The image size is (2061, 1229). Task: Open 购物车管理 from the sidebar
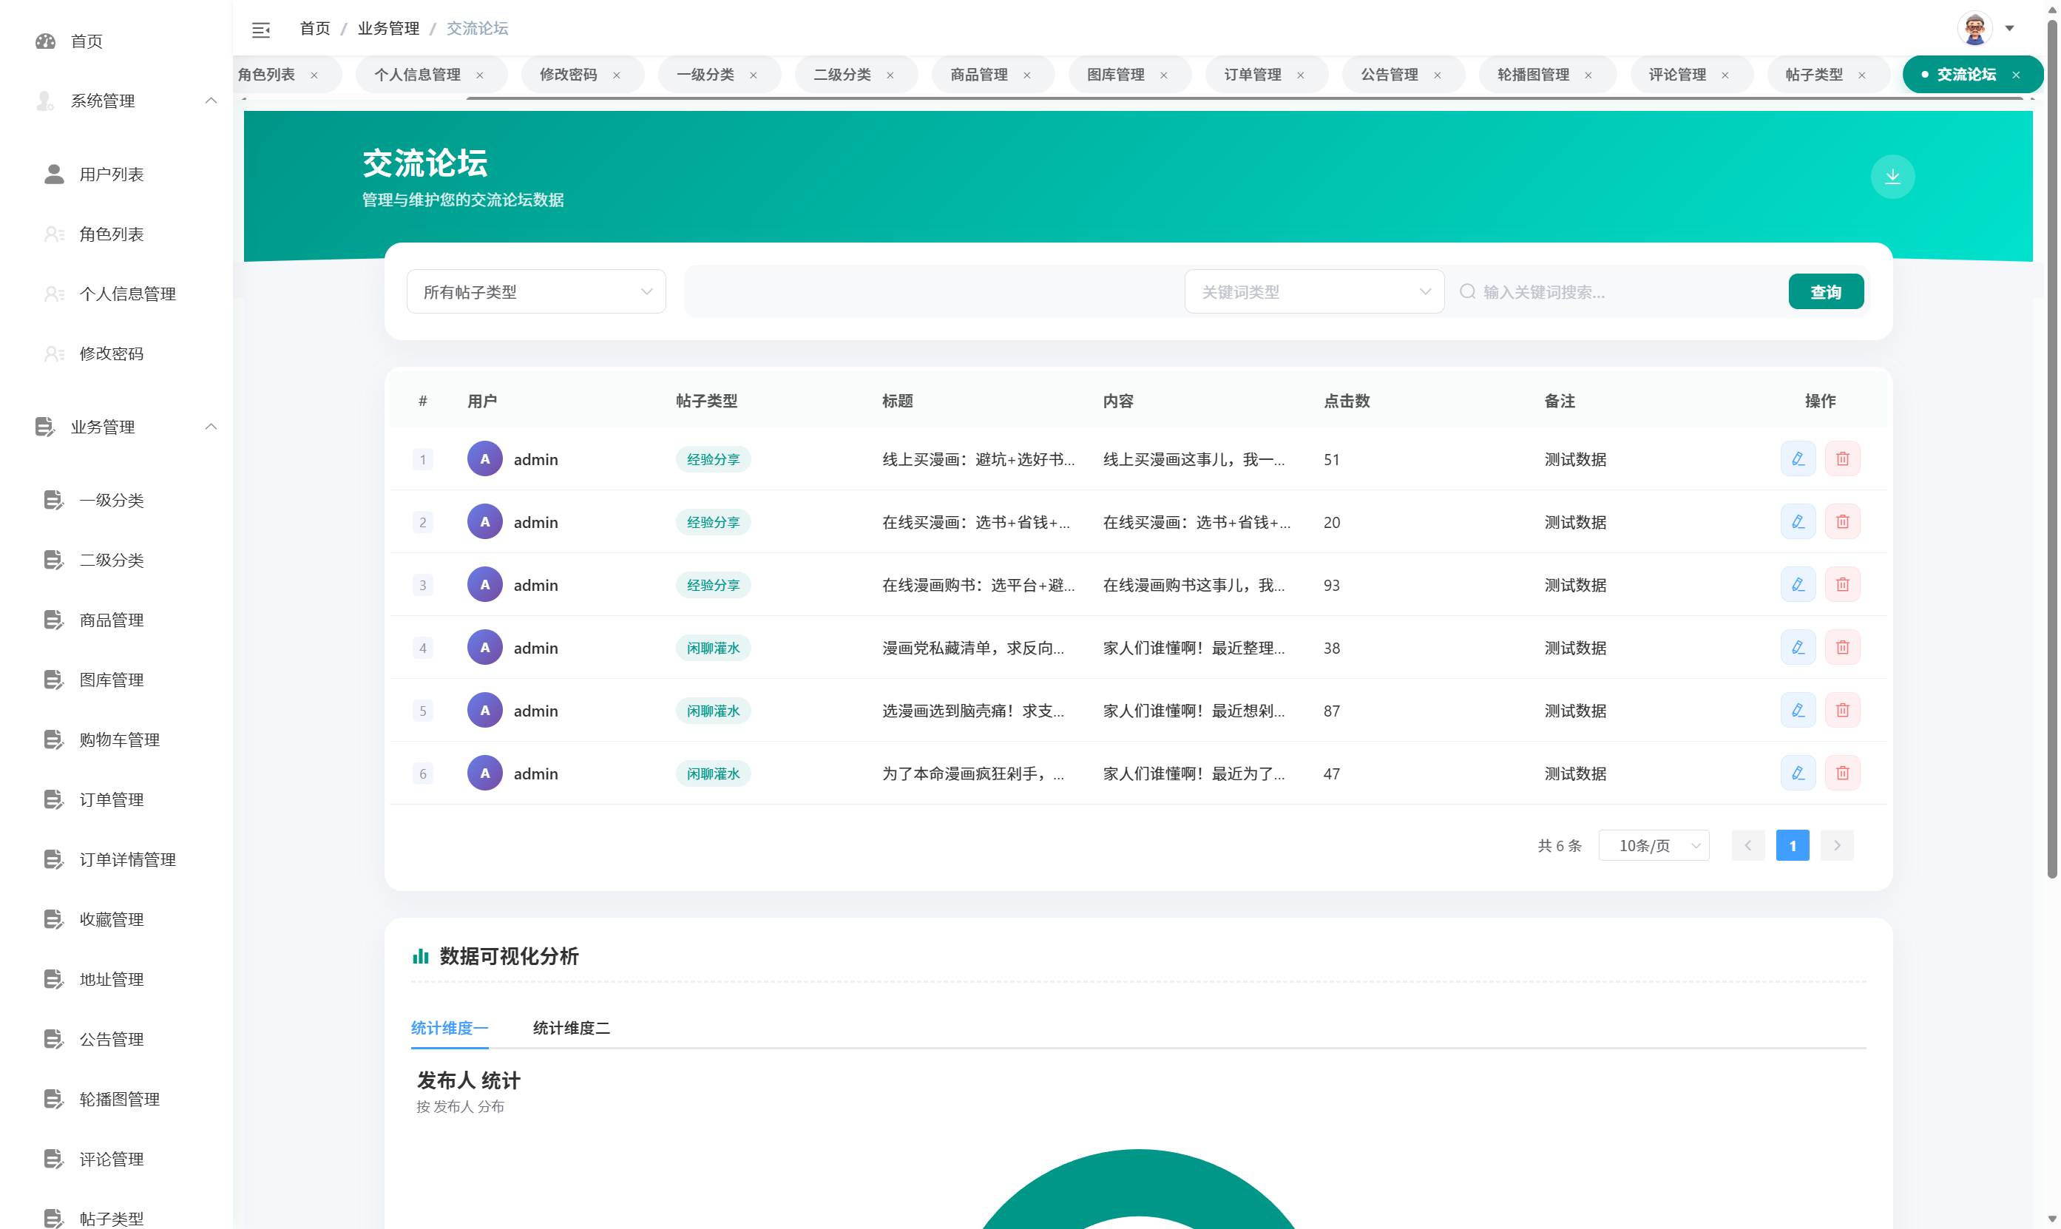pos(120,739)
